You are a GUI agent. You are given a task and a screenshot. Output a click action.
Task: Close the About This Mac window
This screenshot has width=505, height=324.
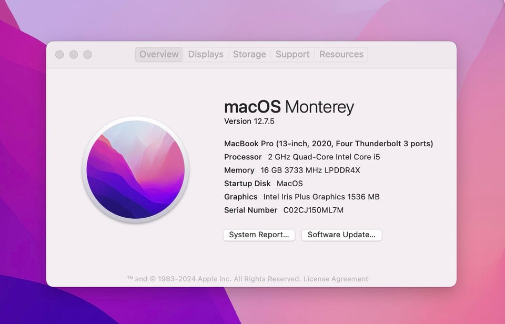(59, 55)
